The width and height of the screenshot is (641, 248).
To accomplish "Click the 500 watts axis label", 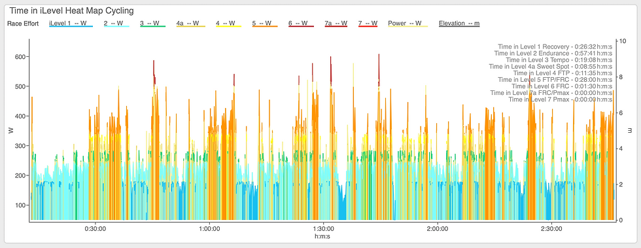I will point(21,86).
